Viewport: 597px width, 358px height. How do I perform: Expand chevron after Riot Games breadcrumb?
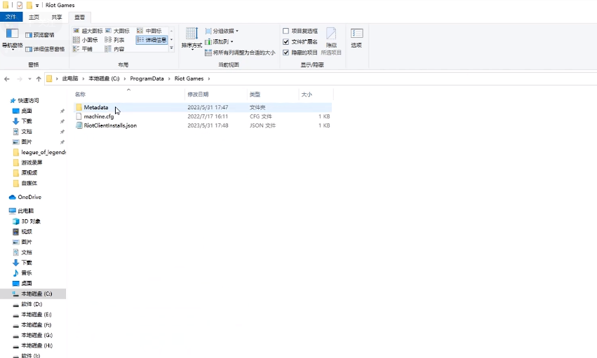(x=209, y=78)
